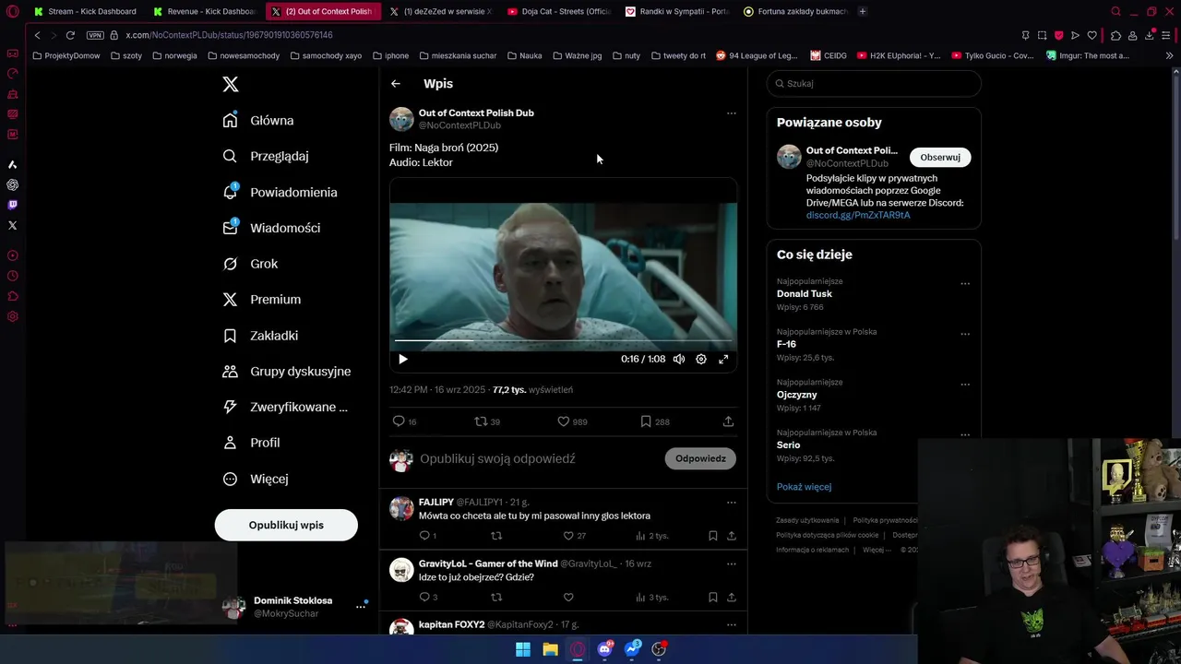Reload the page in the browser
This screenshot has width=1181, height=664.
click(x=70, y=35)
